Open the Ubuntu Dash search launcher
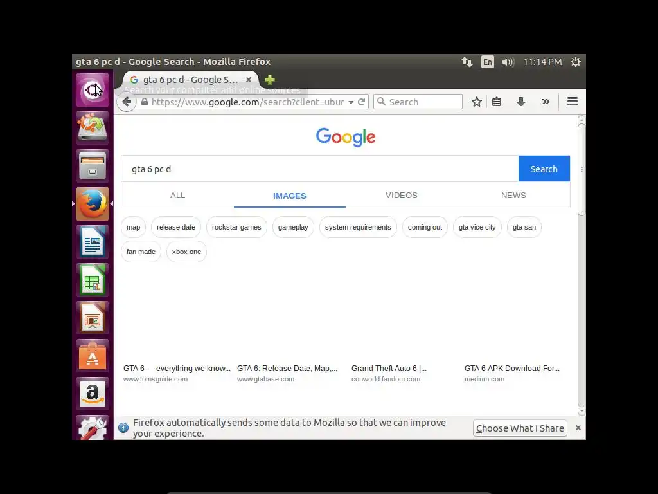658x494 pixels. coord(93,90)
